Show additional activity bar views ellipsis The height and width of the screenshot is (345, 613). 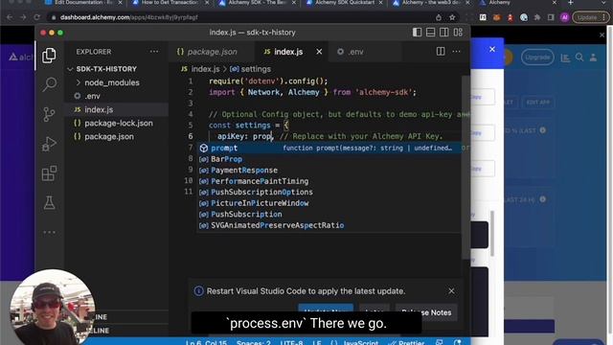tap(49, 232)
